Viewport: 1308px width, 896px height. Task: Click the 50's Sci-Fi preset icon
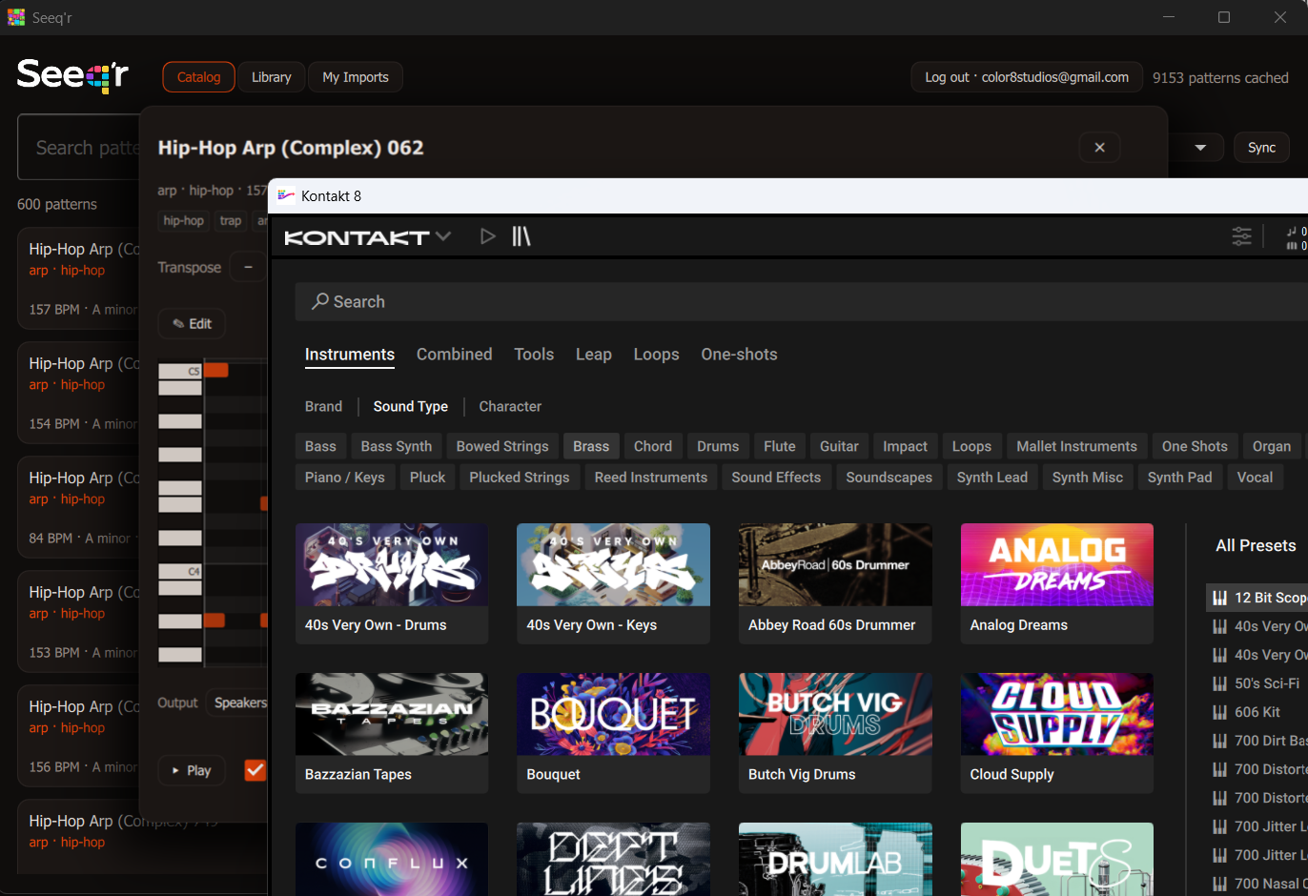point(1219,683)
